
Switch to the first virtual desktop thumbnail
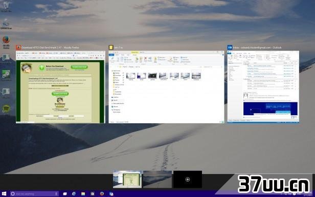127,179
